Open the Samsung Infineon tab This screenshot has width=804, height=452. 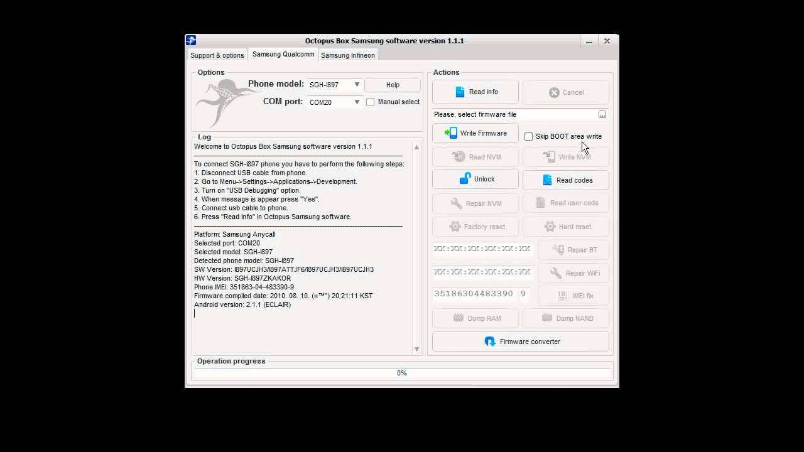(348, 55)
